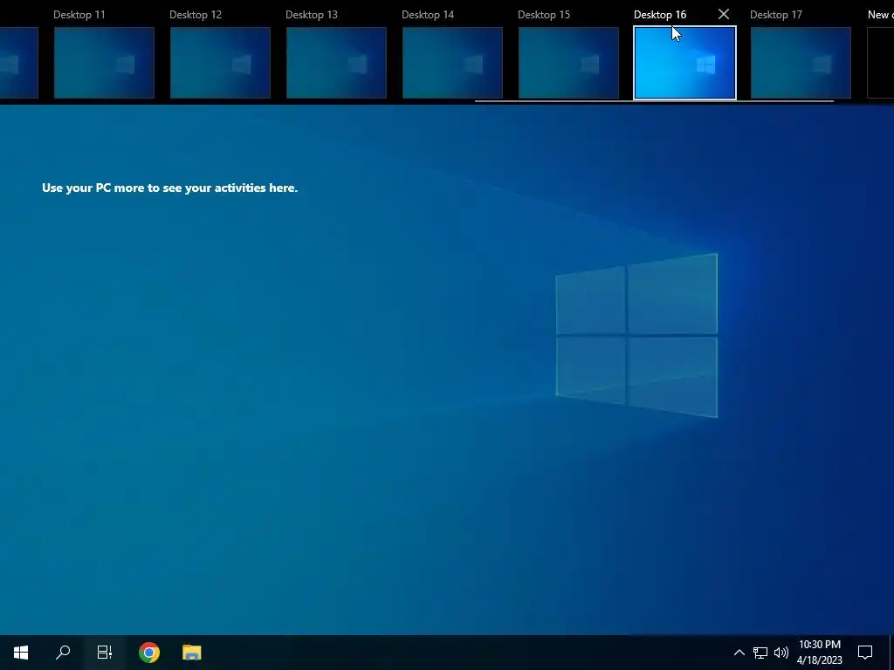Image resolution: width=894 pixels, height=670 pixels.
Task: Close Desktop 16 with X
Action: 724,14
